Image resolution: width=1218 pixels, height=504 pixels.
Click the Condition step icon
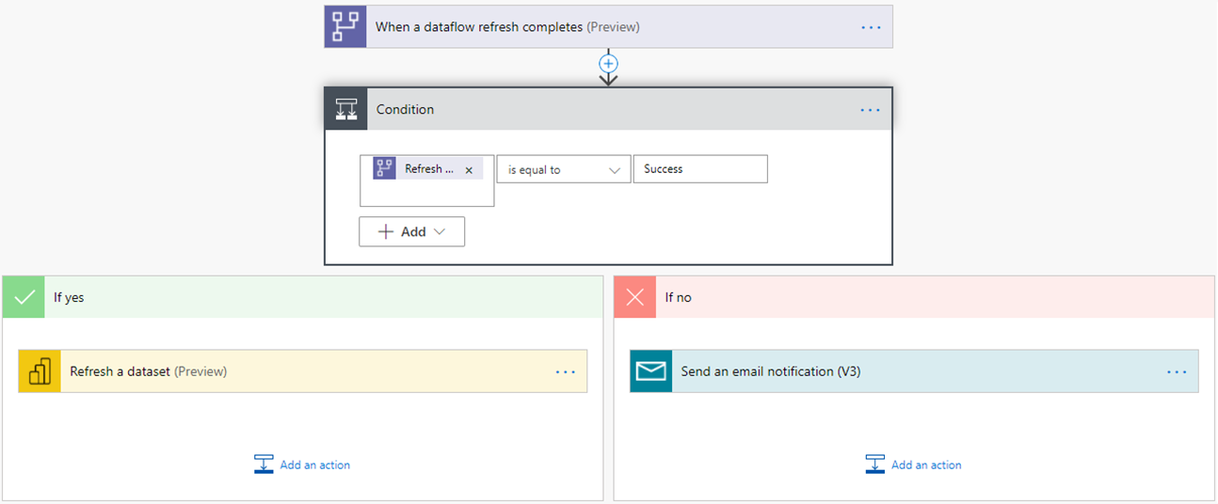(x=346, y=109)
